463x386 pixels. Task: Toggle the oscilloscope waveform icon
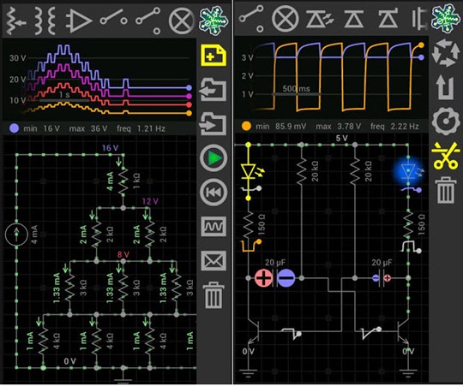click(x=213, y=226)
